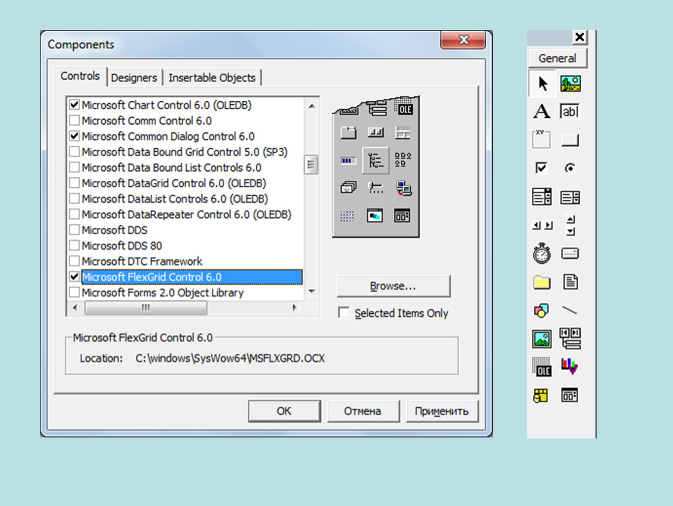Viewport: 673px width, 506px height.
Task: Select the DriveListBox control in the toolbox
Action: coord(570,254)
